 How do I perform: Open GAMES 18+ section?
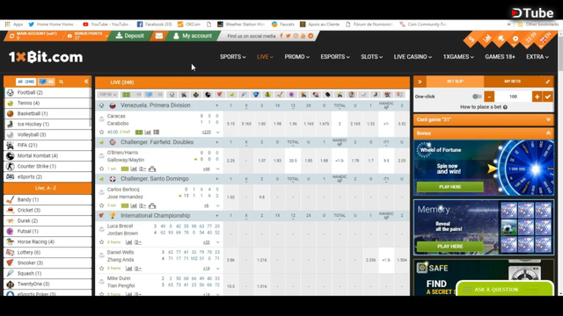click(500, 56)
